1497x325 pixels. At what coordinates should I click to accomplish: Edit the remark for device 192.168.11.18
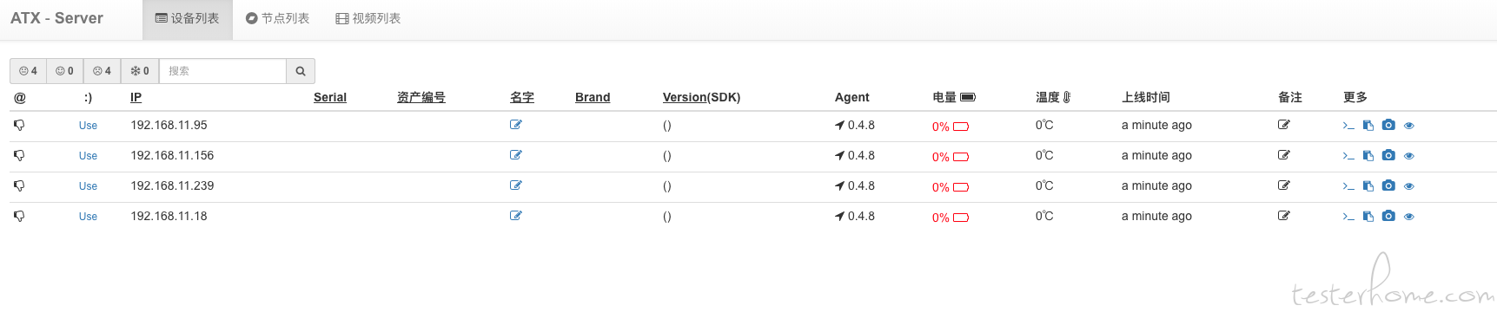point(1284,216)
